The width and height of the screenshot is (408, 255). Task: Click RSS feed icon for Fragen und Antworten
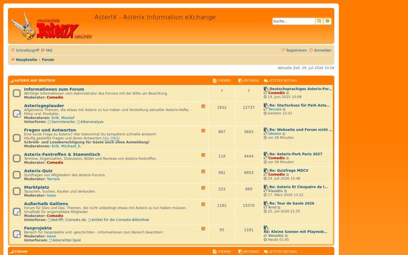click(203, 131)
